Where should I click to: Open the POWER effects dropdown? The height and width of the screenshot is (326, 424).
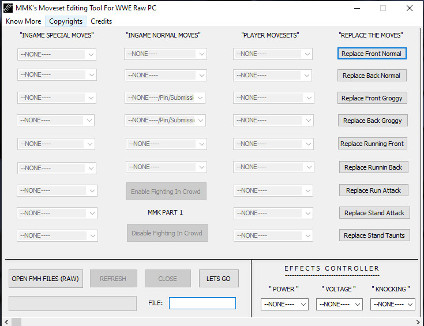point(284,304)
